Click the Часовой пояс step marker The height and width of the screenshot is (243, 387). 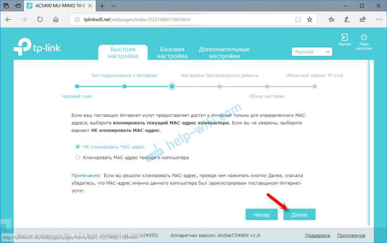coord(77,86)
